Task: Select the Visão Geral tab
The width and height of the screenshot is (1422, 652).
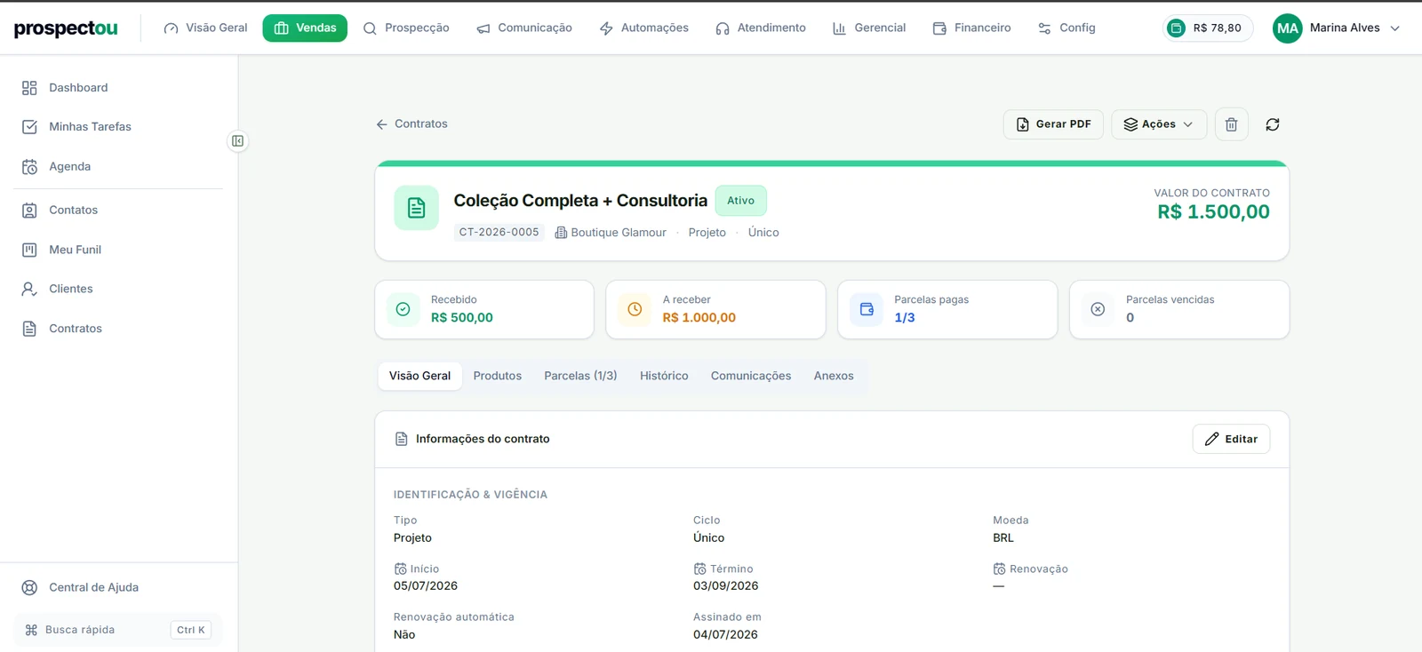Action: click(419, 376)
